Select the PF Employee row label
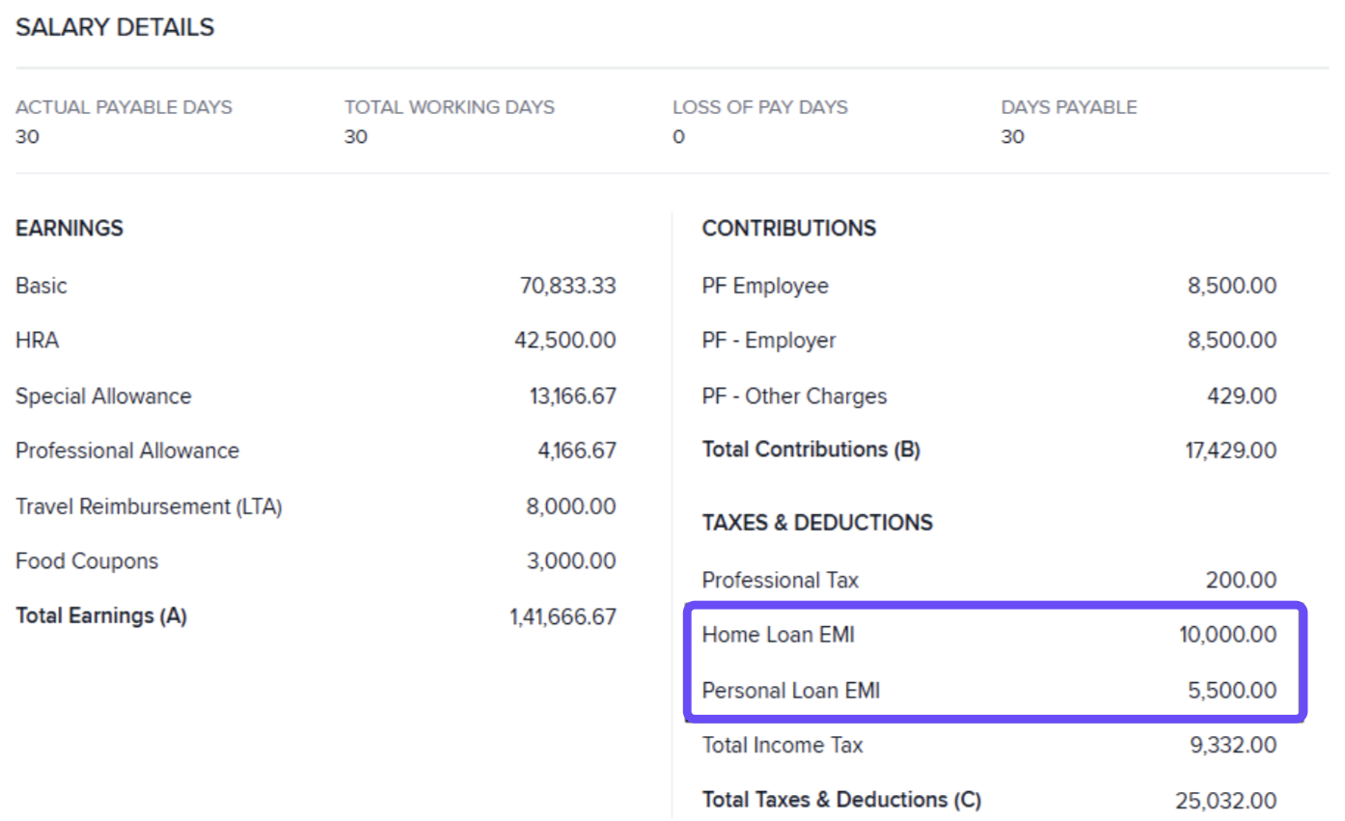 764,286
